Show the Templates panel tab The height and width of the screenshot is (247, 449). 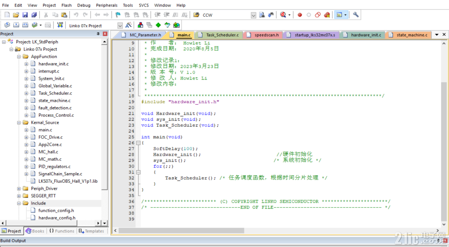point(91,231)
